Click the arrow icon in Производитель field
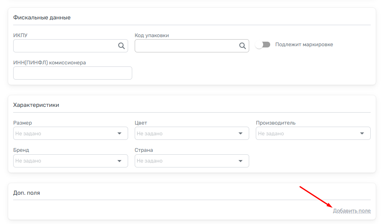381x224 pixels. (x=362, y=133)
